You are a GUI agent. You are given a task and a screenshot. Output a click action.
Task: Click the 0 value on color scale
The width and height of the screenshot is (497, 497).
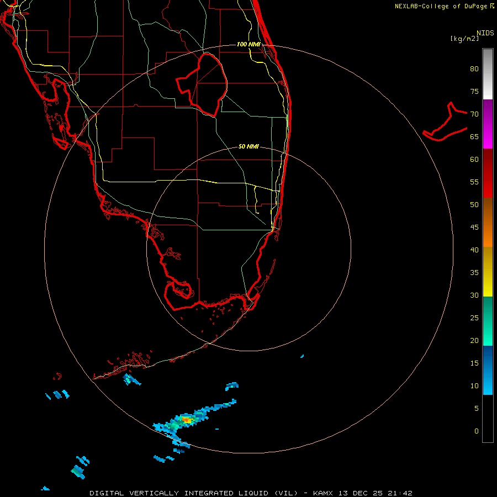pyautogui.click(x=477, y=431)
